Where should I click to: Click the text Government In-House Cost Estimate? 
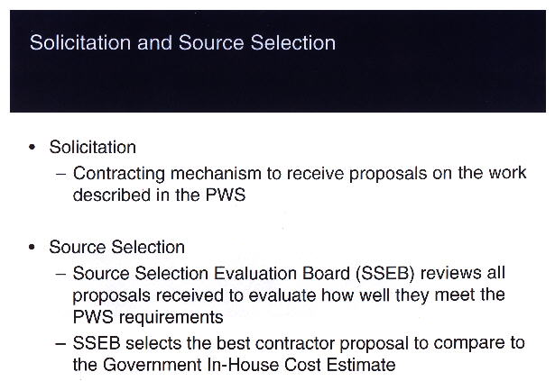click(x=249, y=365)
